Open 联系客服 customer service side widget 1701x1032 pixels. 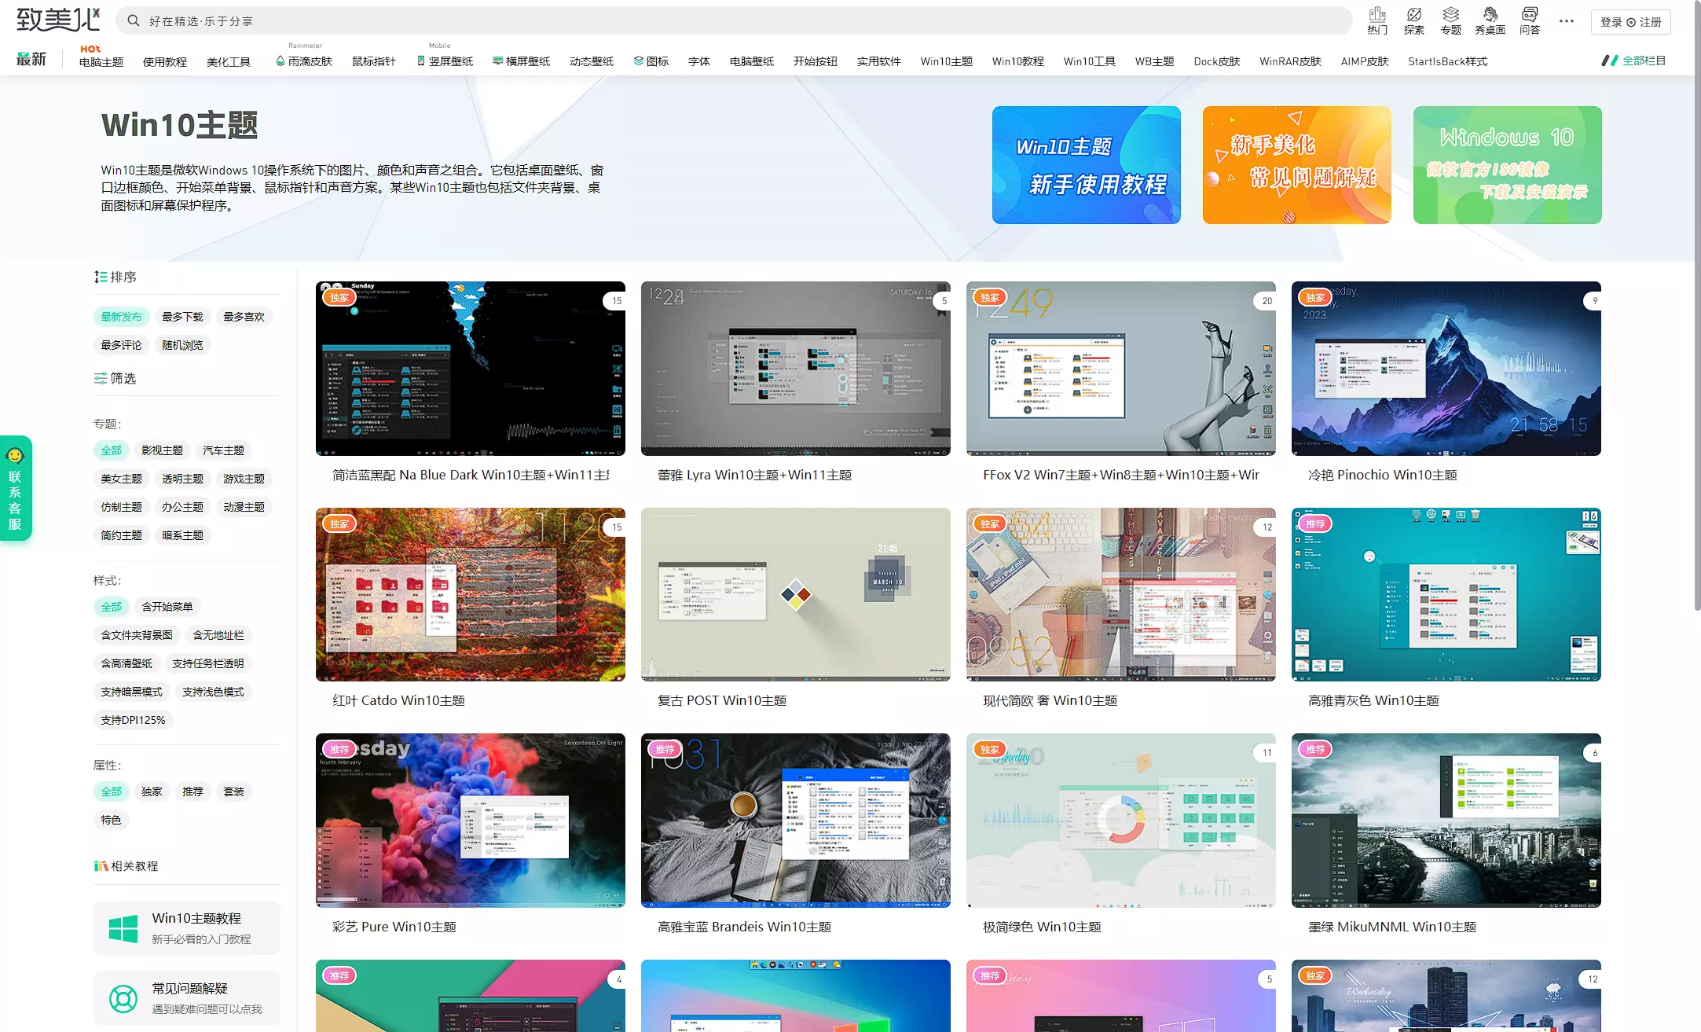15,488
